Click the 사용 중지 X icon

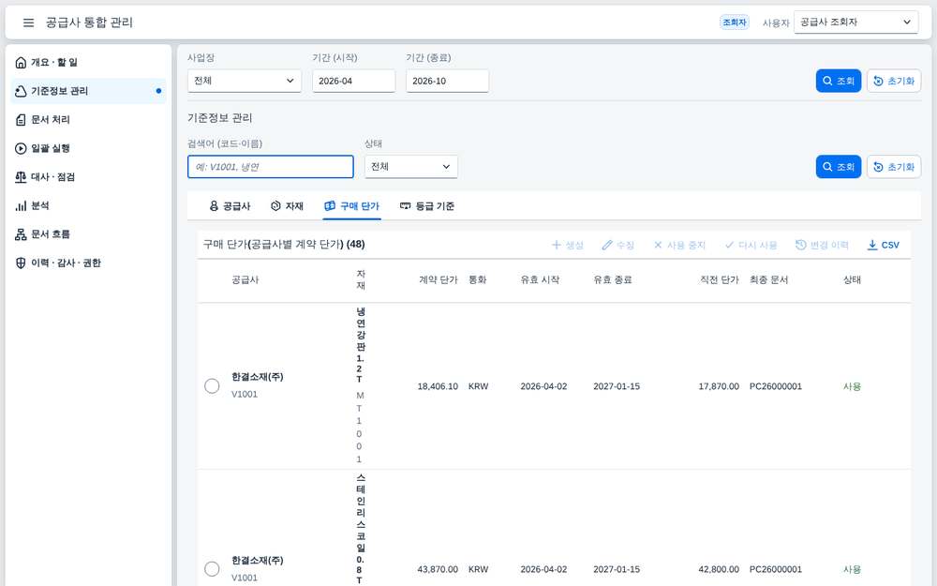658,245
